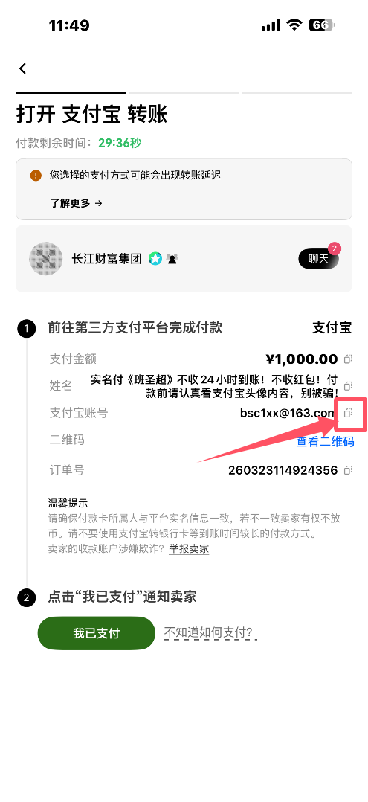Copy the payee name field
Screen dimensions: 368x802
pos(348,385)
